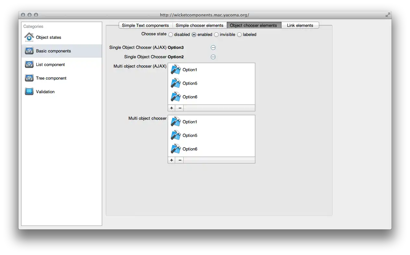Add item with plus in lower Multi object chooser
410x255 pixels.
tap(172, 160)
